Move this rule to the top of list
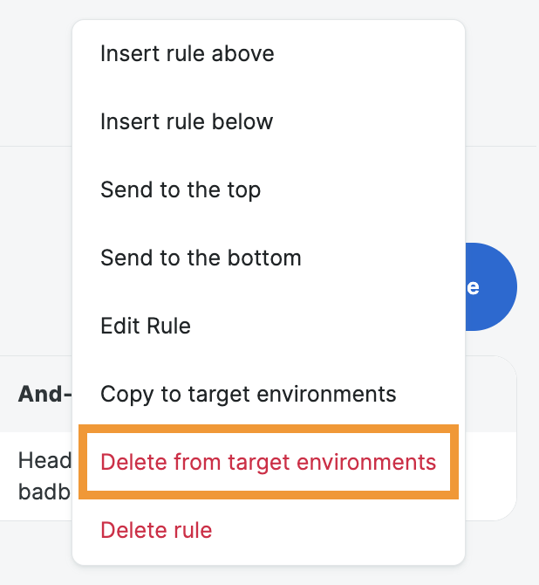This screenshot has width=539, height=585. (181, 190)
